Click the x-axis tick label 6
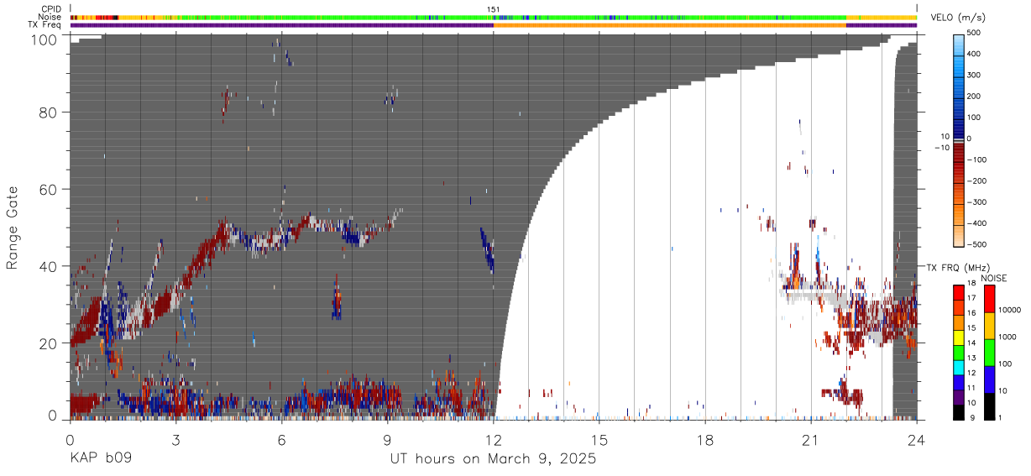1031x476 pixels. click(x=281, y=439)
